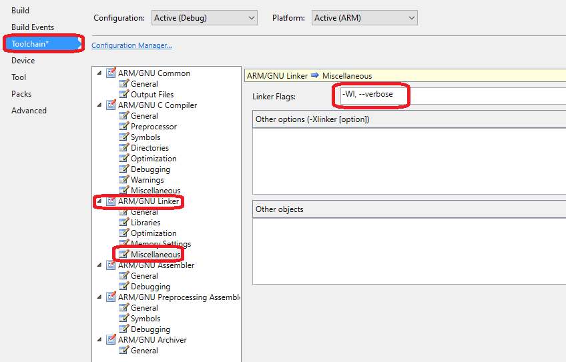Image resolution: width=566 pixels, height=362 pixels.
Task: Click the Warnings page icon
Action: click(124, 179)
